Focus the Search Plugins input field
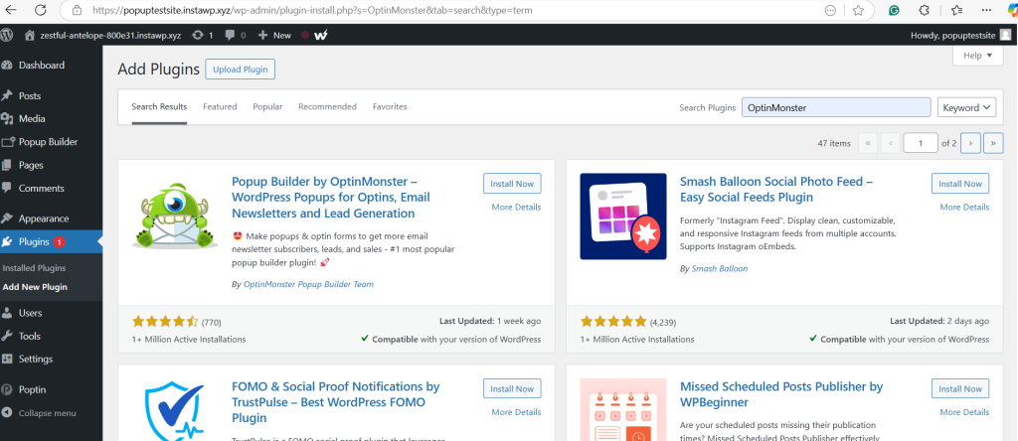Screen dimensions: 1018x441 (836, 107)
